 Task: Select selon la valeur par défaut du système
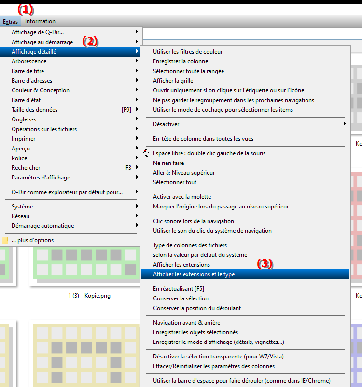tap(245, 255)
